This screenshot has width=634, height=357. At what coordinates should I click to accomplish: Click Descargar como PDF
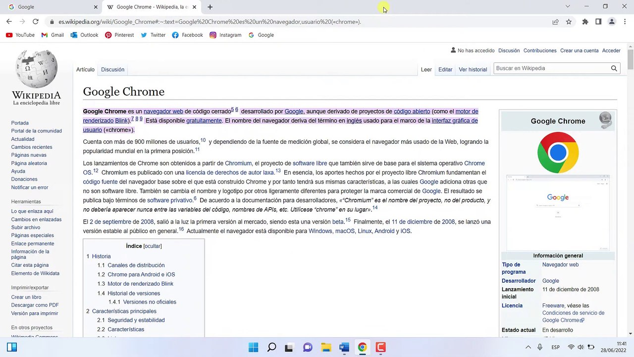pos(35,305)
